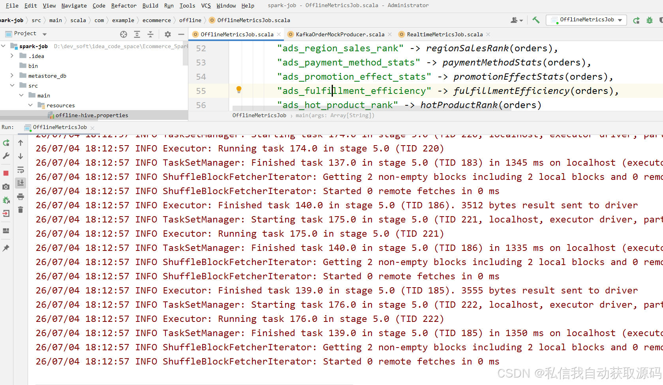663x385 pixels.
Task: Click the exit icon in Run panel
Action: tap(6, 214)
